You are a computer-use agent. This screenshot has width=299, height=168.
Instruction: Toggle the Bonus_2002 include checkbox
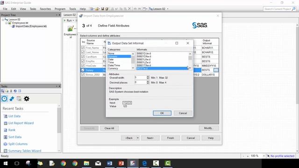click(x=83, y=75)
